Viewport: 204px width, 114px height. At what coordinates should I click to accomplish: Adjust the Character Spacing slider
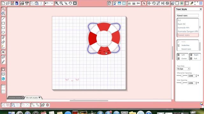(x=182, y=76)
